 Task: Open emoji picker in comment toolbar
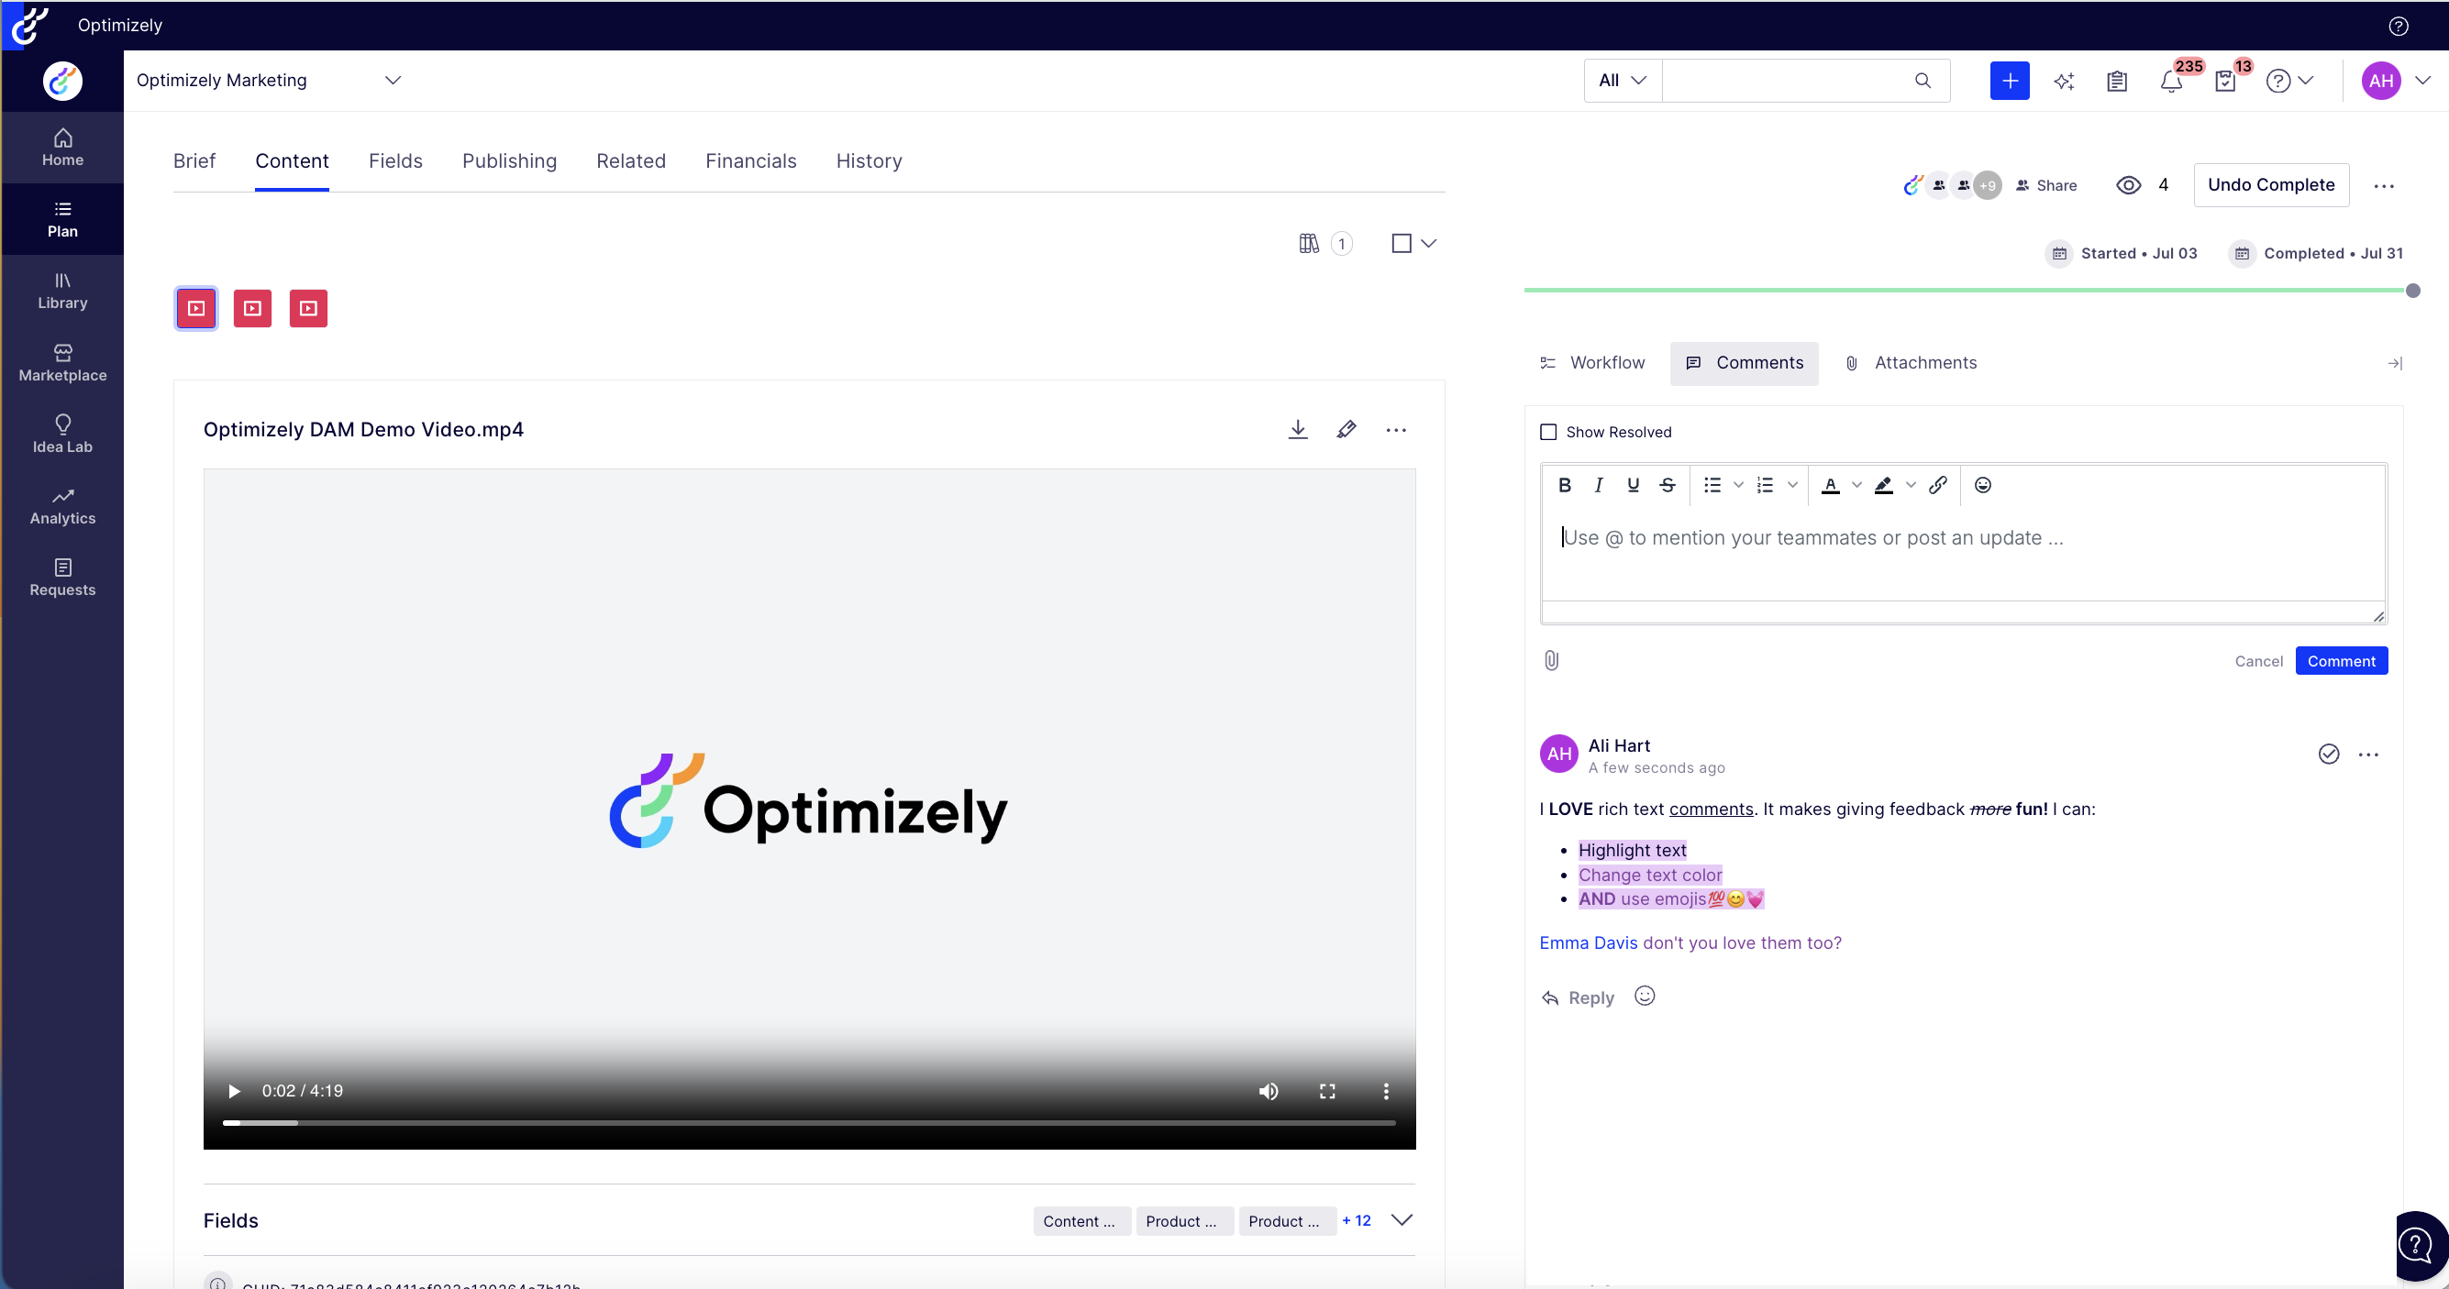(1982, 485)
